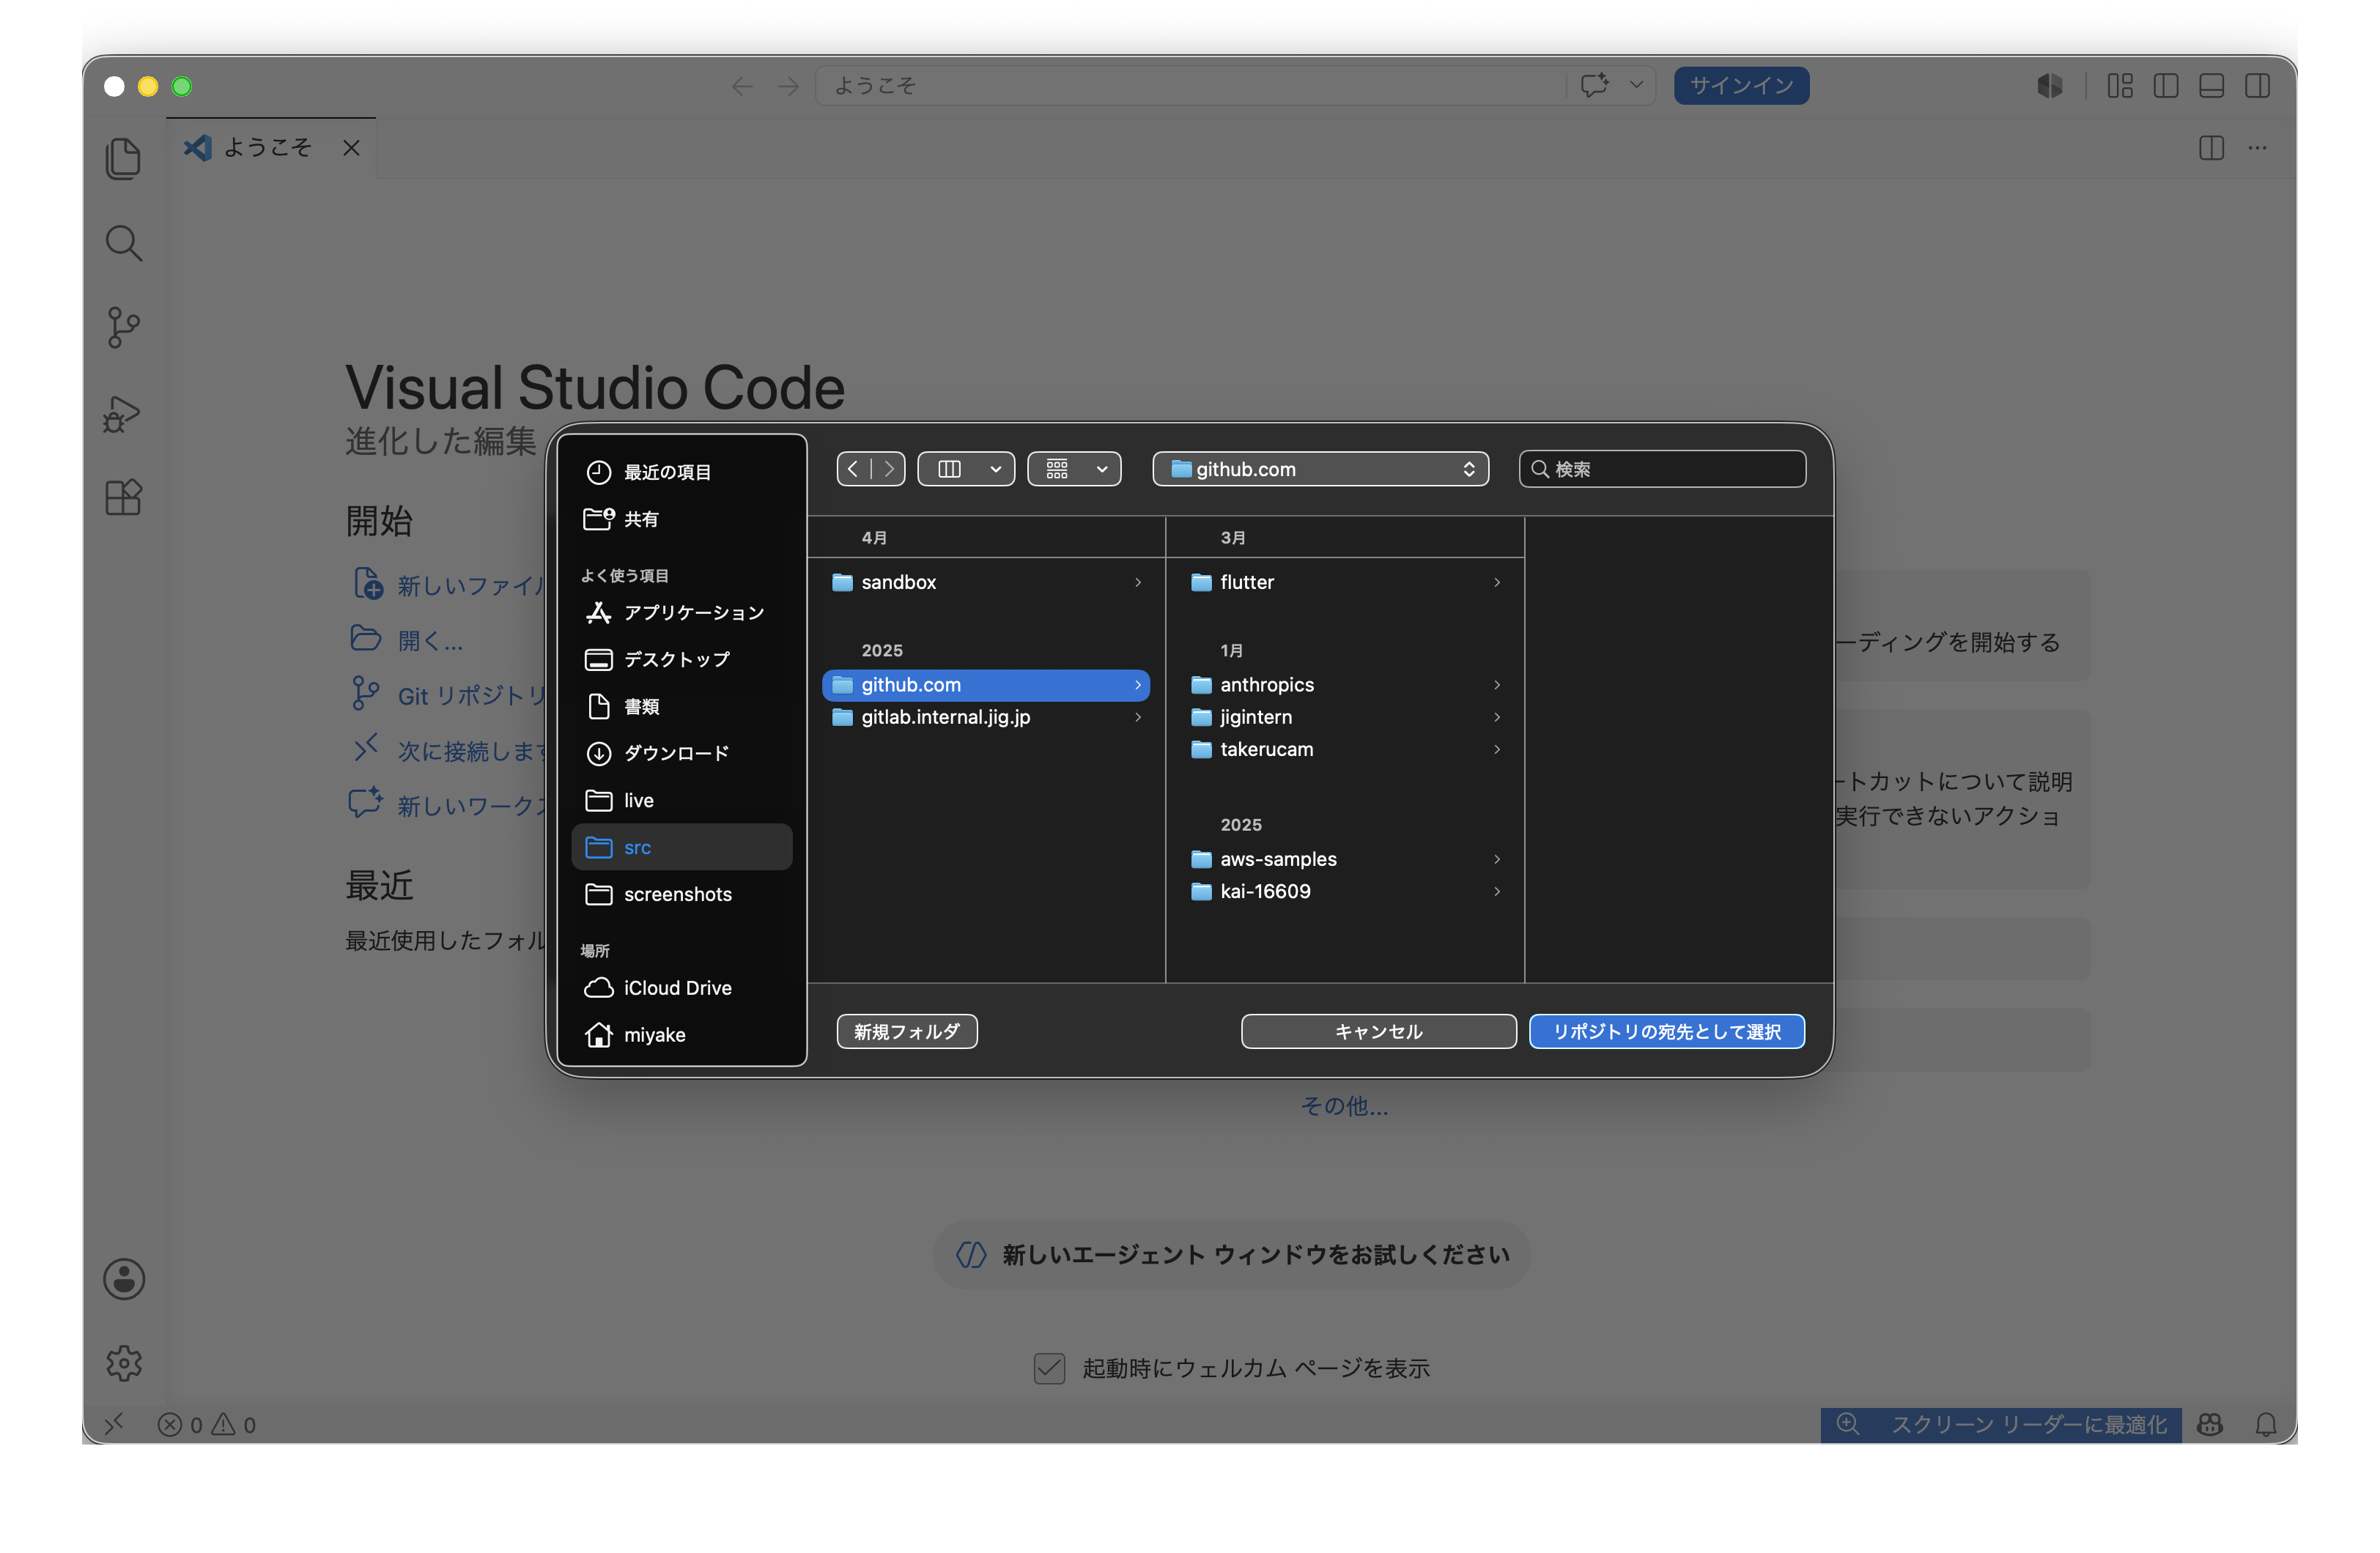Open the Accounts menu icon
Image resolution: width=2380 pixels, height=1553 pixels.
click(124, 1279)
